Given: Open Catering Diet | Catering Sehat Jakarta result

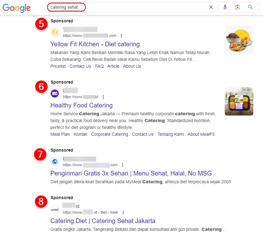Looking at the screenshot, I should (103, 221).
